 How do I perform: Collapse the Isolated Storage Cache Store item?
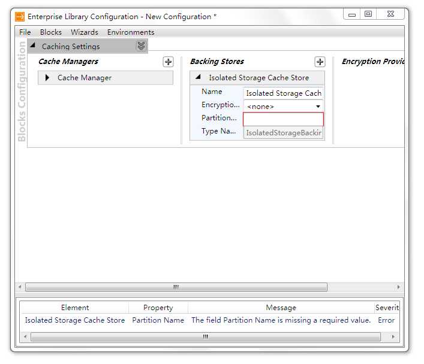click(x=199, y=77)
